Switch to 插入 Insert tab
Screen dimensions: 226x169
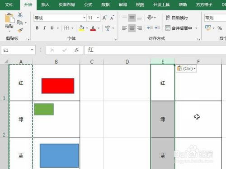pyautogui.click(x=45, y=5)
